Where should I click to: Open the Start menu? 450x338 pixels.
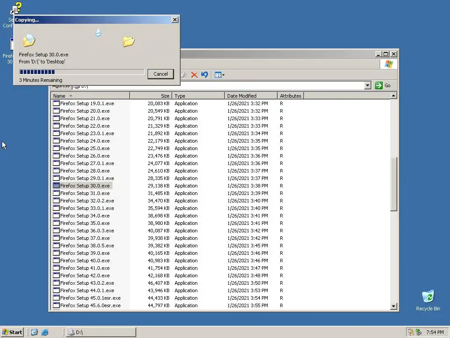12,332
